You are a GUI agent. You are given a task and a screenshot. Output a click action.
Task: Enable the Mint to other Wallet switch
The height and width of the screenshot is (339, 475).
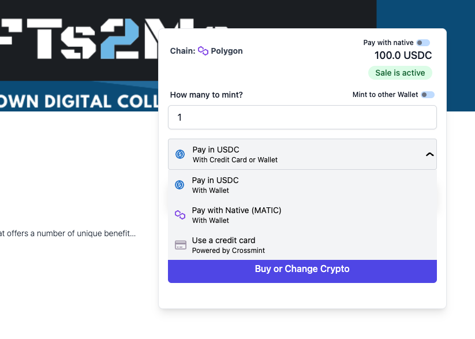427,95
